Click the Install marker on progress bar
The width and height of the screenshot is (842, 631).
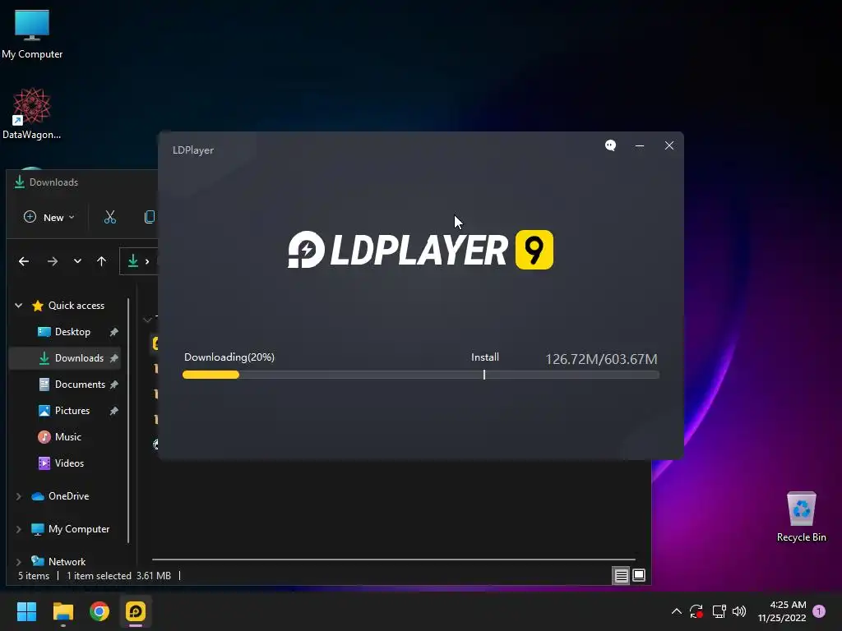pos(484,375)
